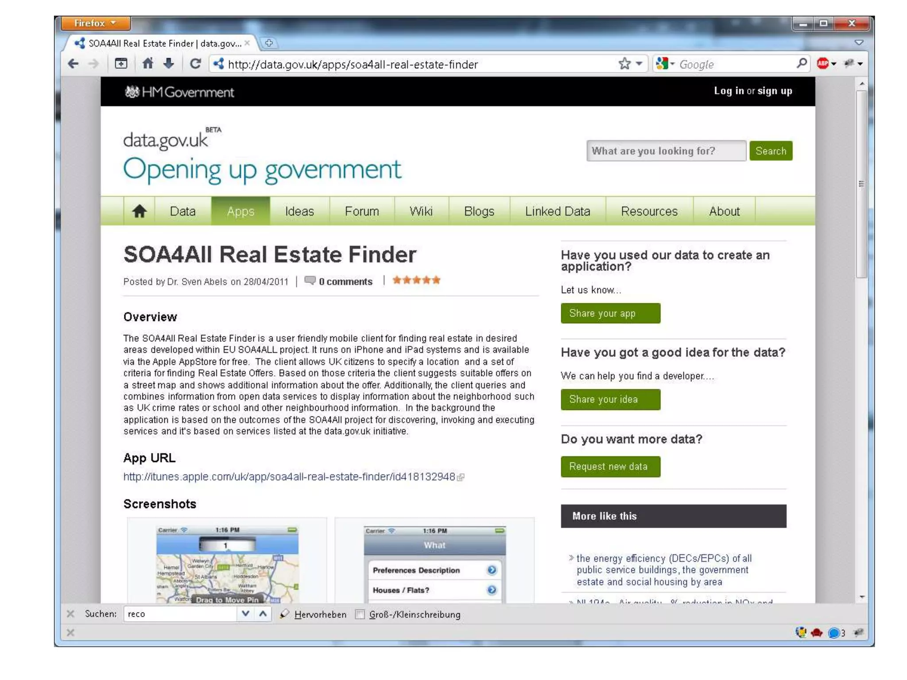
Task: Click the home icon in green navigation bar
Action: click(x=140, y=211)
